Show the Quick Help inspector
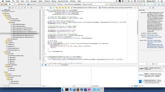The width and height of the screenshot is (165, 92). point(153,8)
